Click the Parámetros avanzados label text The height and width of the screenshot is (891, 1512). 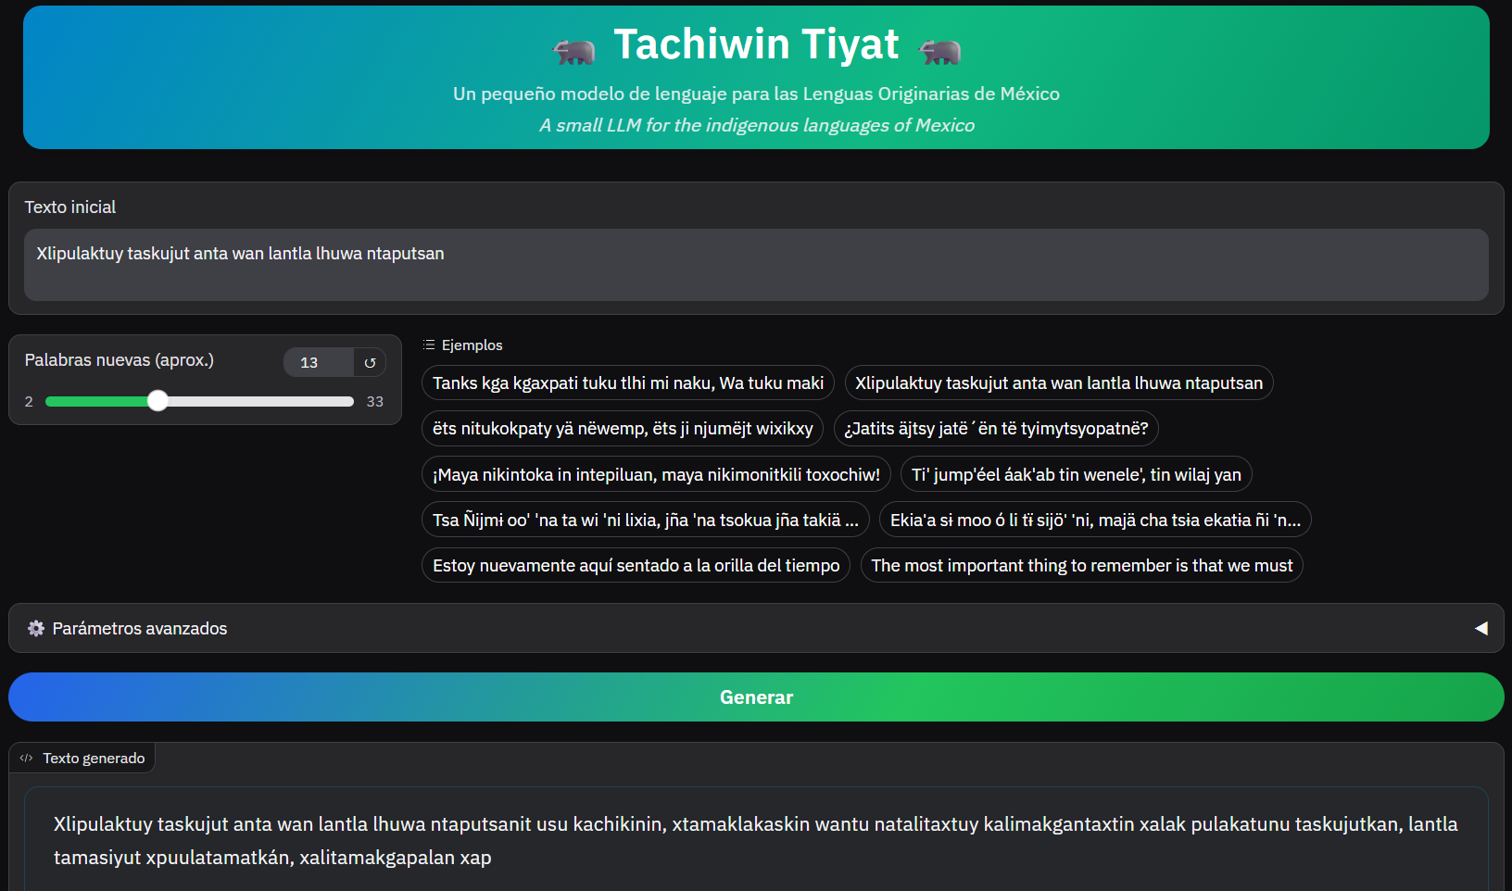tap(139, 628)
